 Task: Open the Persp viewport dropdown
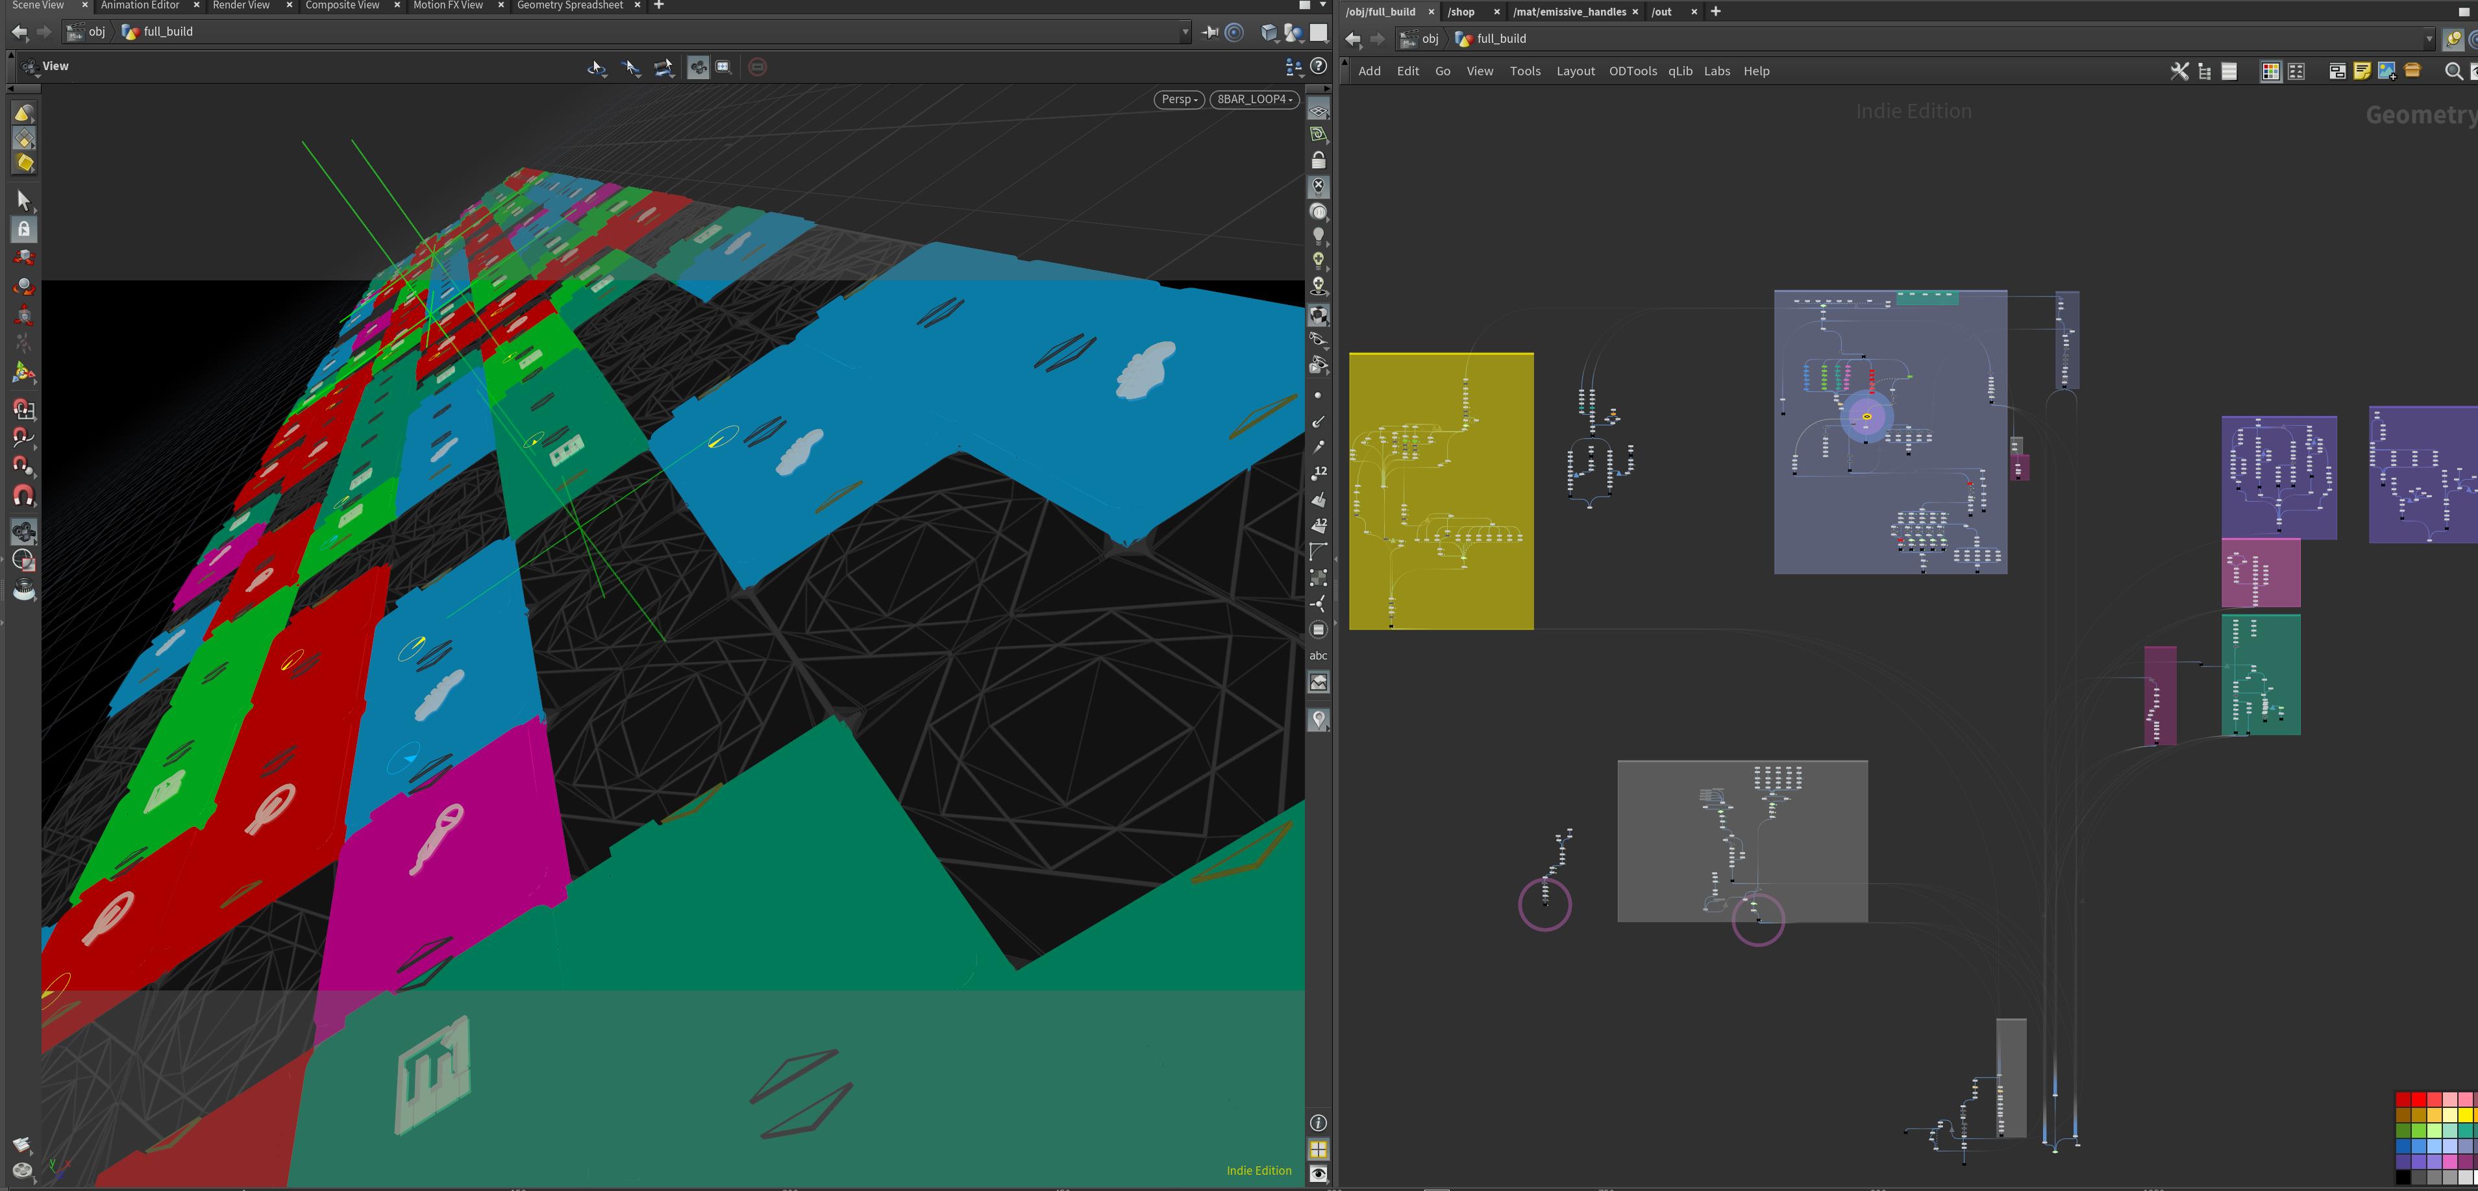pos(1178,99)
